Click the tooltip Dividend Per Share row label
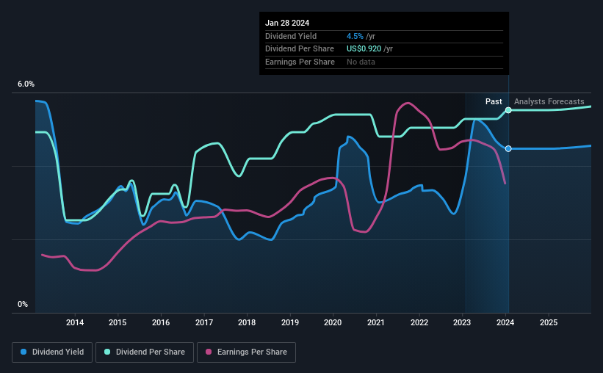 pyautogui.click(x=299, y=49)
